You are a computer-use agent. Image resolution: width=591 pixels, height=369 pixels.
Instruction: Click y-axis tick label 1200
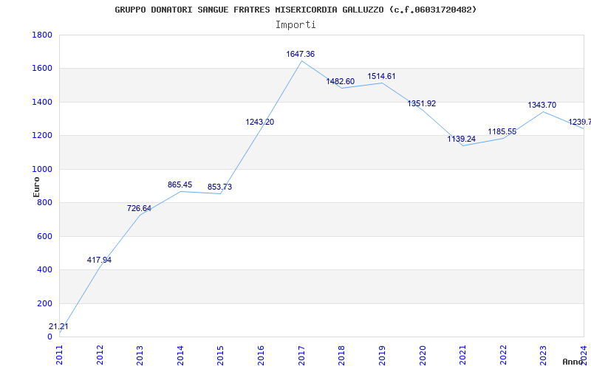pyautogui.click(x=42, y=136)
